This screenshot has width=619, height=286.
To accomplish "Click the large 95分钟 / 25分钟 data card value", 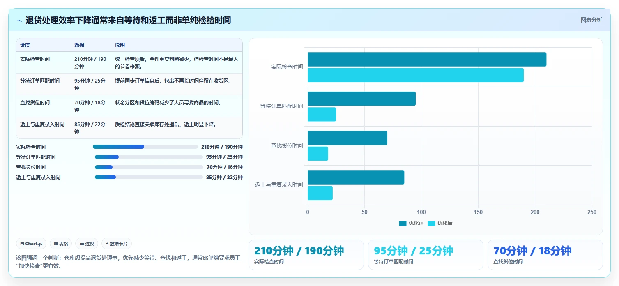I will click(x=414, y=251).
